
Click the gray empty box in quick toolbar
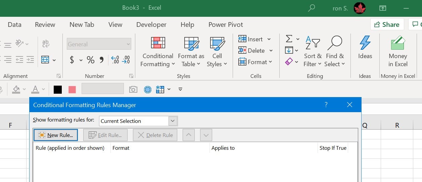(x=103, y=89)
